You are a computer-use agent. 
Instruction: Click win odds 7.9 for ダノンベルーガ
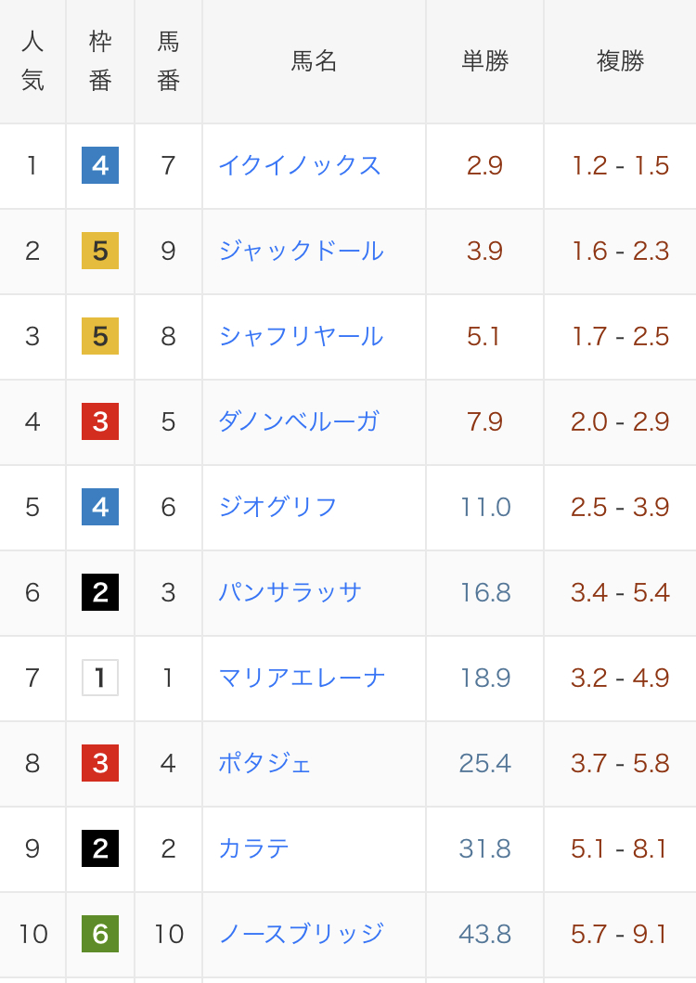tap(484, 421)
